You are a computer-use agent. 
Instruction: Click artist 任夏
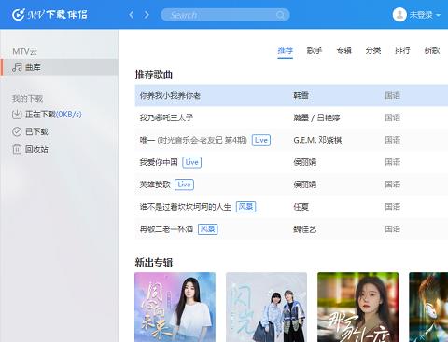[301, 207]
